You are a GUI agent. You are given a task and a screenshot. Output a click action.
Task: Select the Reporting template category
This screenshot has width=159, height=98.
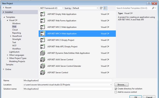point(17,33)
